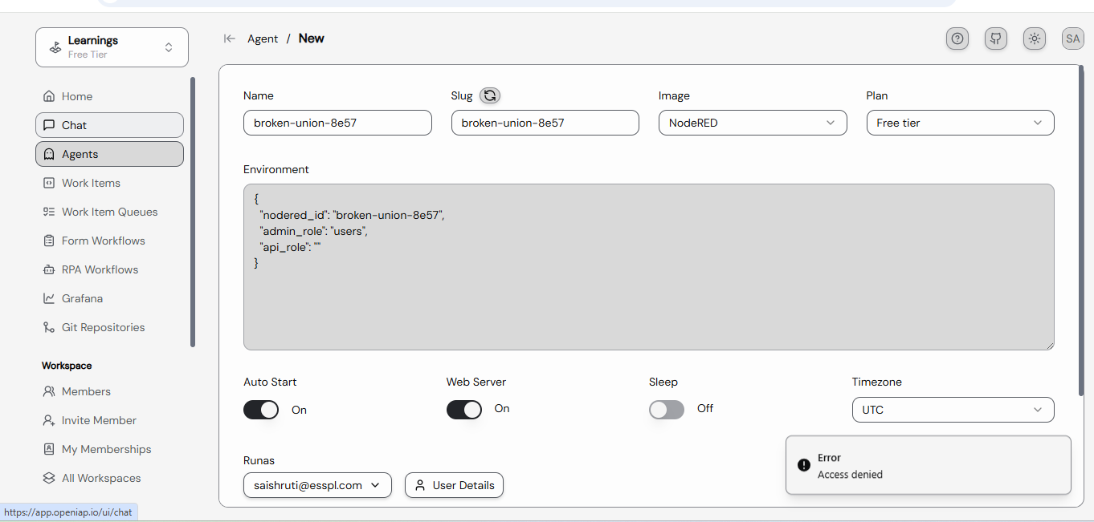The width and height of the screenshot is (1094, 522).
Task: Open the Timezone dropdown showing UTC
Action: (x=953, y=410)
